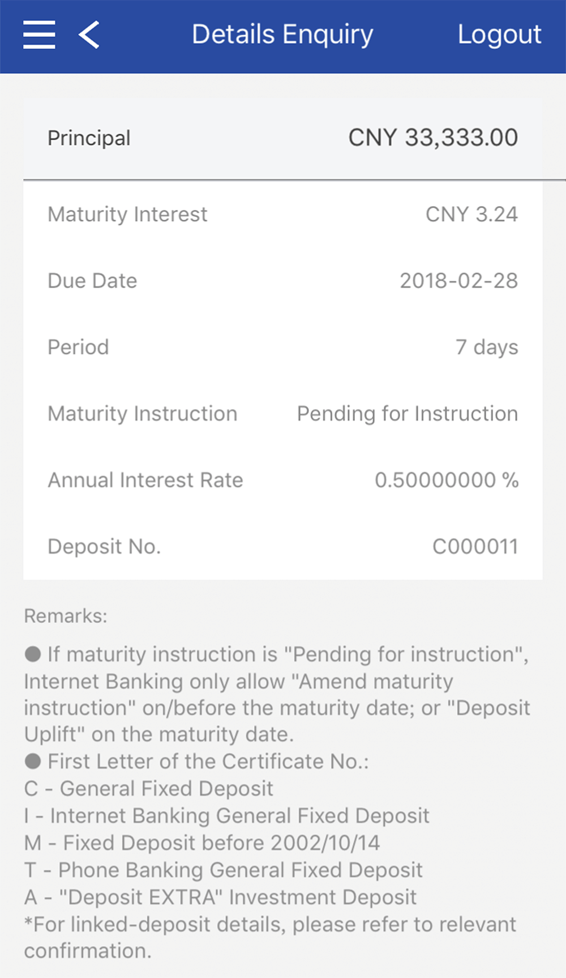Tap the Details Enquiry title
Image resolution: width=566 pixels, height=978 pixels.
pos(282,35)
